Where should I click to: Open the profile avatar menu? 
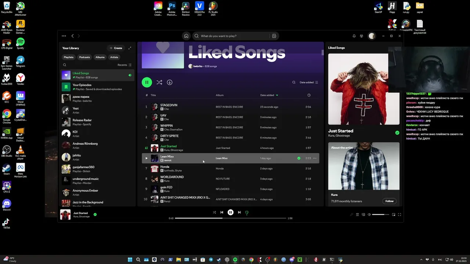(372, 36)
